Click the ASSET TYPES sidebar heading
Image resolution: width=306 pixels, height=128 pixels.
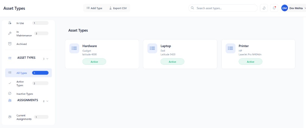[x=26, y=58]
